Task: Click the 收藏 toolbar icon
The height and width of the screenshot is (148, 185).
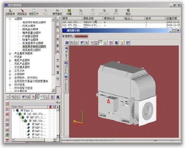Action: point(69,12)
